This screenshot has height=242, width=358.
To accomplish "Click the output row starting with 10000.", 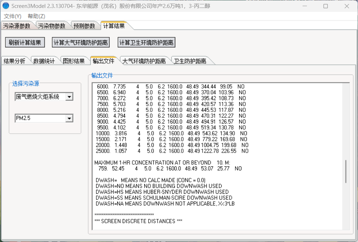I will click(x=172, y=134).
